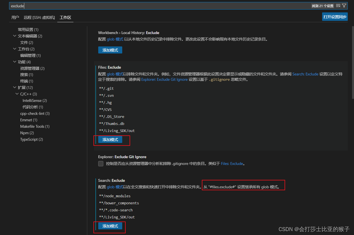Click 添加模式 under Search: Exclude

(x=110, y=226)
